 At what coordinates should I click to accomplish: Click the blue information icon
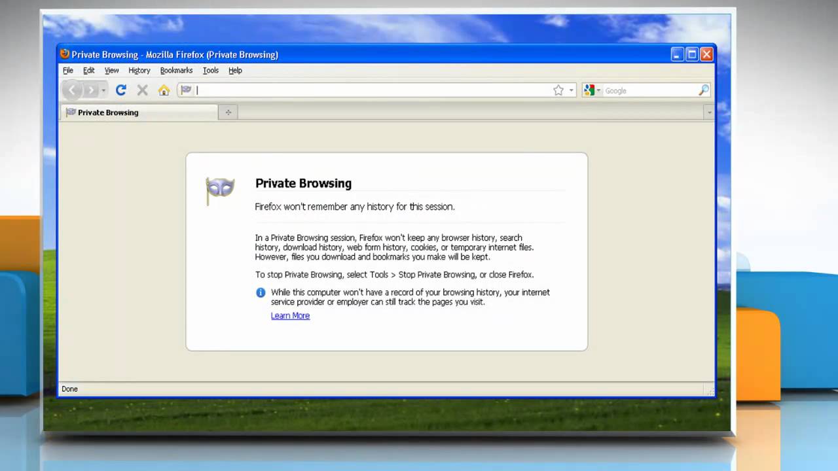261,292
